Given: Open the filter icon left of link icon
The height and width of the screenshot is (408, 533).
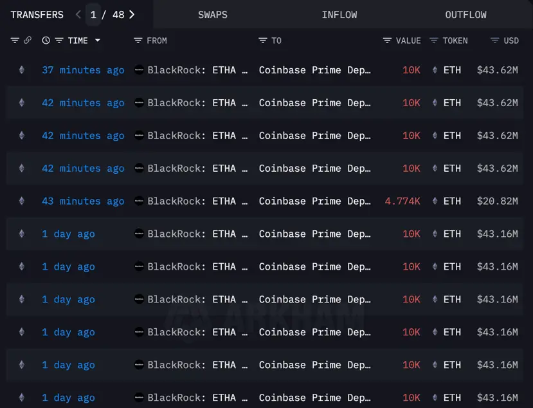Looking at the screenshot, I should click(15, 41).
